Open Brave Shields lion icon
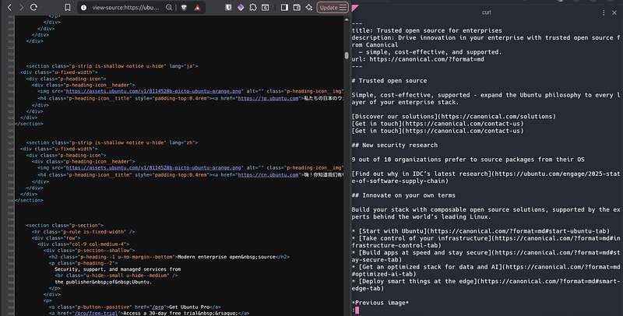 pyautogui.click(x=184, y=7)
